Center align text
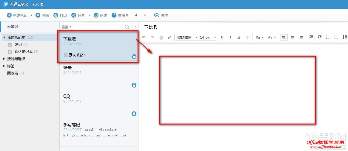Image resolution: width=348 pixels, height=151 pixels. click(x=292, y=37)
